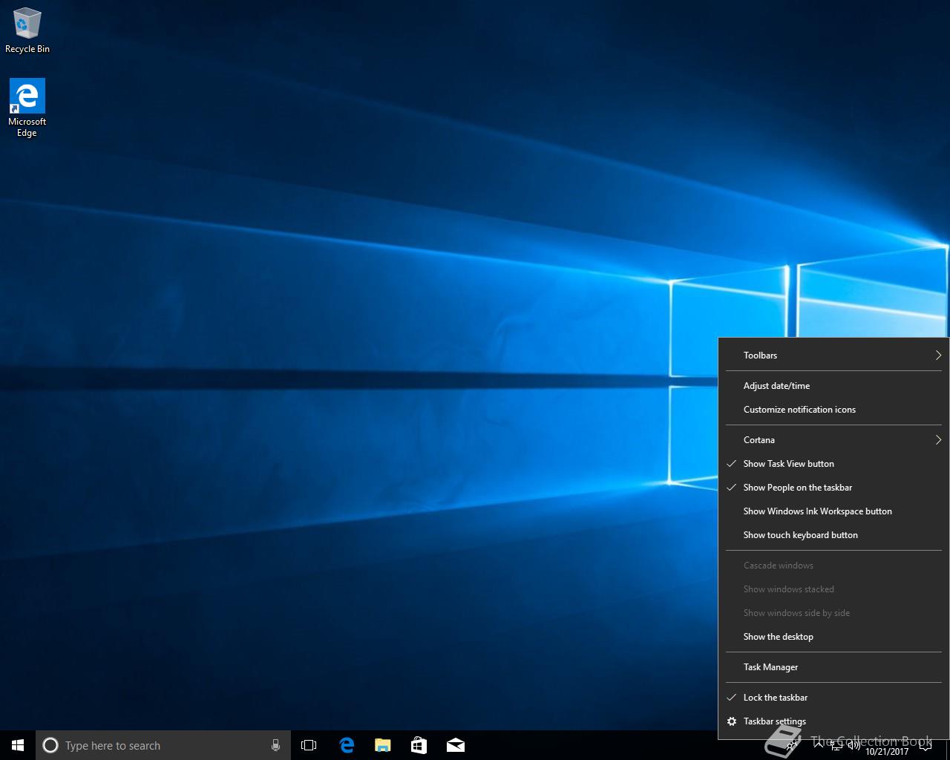Enable Show Windows Ink Workspace button
This screenshot has height=760, width=950.
click(834, 511)
